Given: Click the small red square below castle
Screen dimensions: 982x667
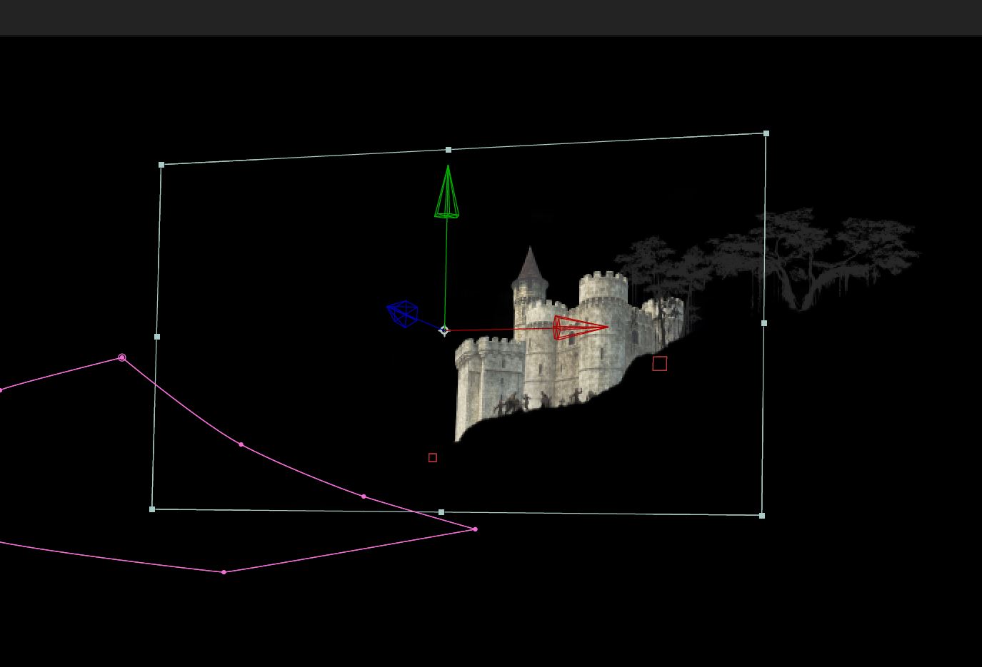Looking at the screenshot, I should click(433, 458).
